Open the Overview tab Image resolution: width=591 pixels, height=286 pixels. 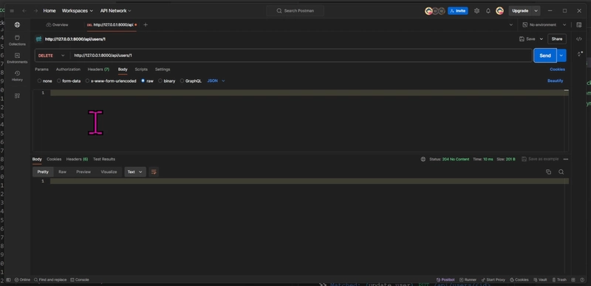click(58, 25)
